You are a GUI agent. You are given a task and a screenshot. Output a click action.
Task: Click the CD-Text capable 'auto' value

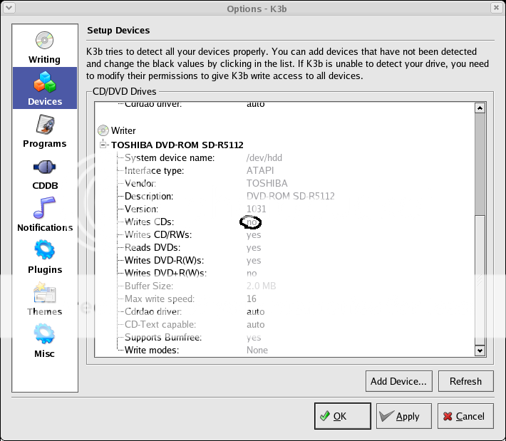pos(256,325)
